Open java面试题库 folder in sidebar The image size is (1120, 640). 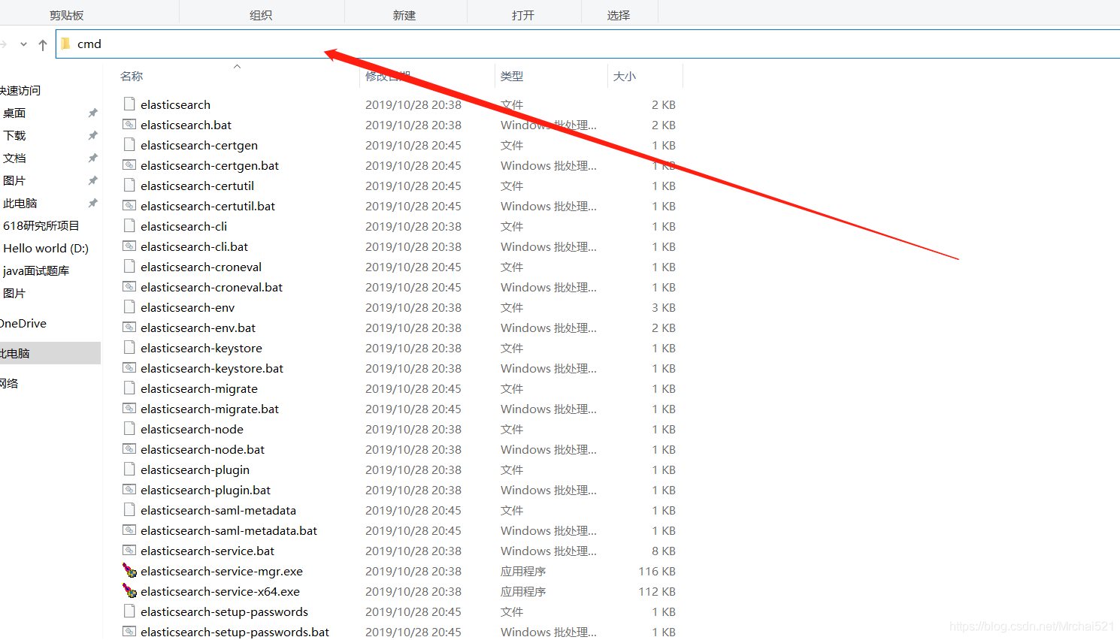point(35,270)
